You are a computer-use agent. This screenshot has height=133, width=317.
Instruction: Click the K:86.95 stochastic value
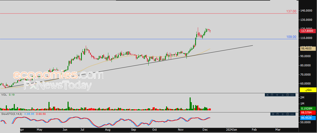[29, 114]
